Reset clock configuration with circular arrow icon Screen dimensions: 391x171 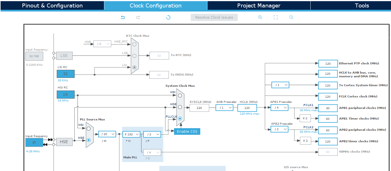coord(168,17)
